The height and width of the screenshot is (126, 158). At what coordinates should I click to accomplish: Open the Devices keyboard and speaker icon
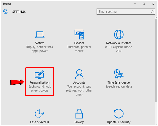[79, 34]
